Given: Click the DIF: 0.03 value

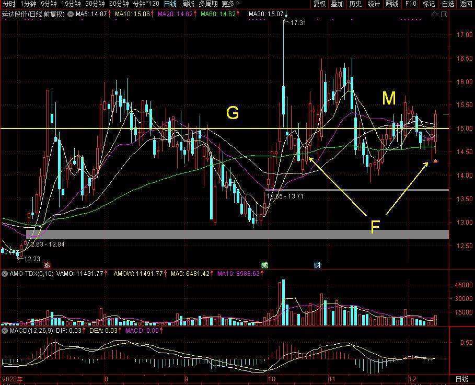Looking at the screenshot, I should (69, 331).
